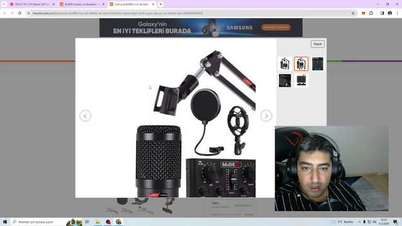Open File Explorer from the taskbar
The width and height of the screenshot is (402, 226).
point(98,222)
